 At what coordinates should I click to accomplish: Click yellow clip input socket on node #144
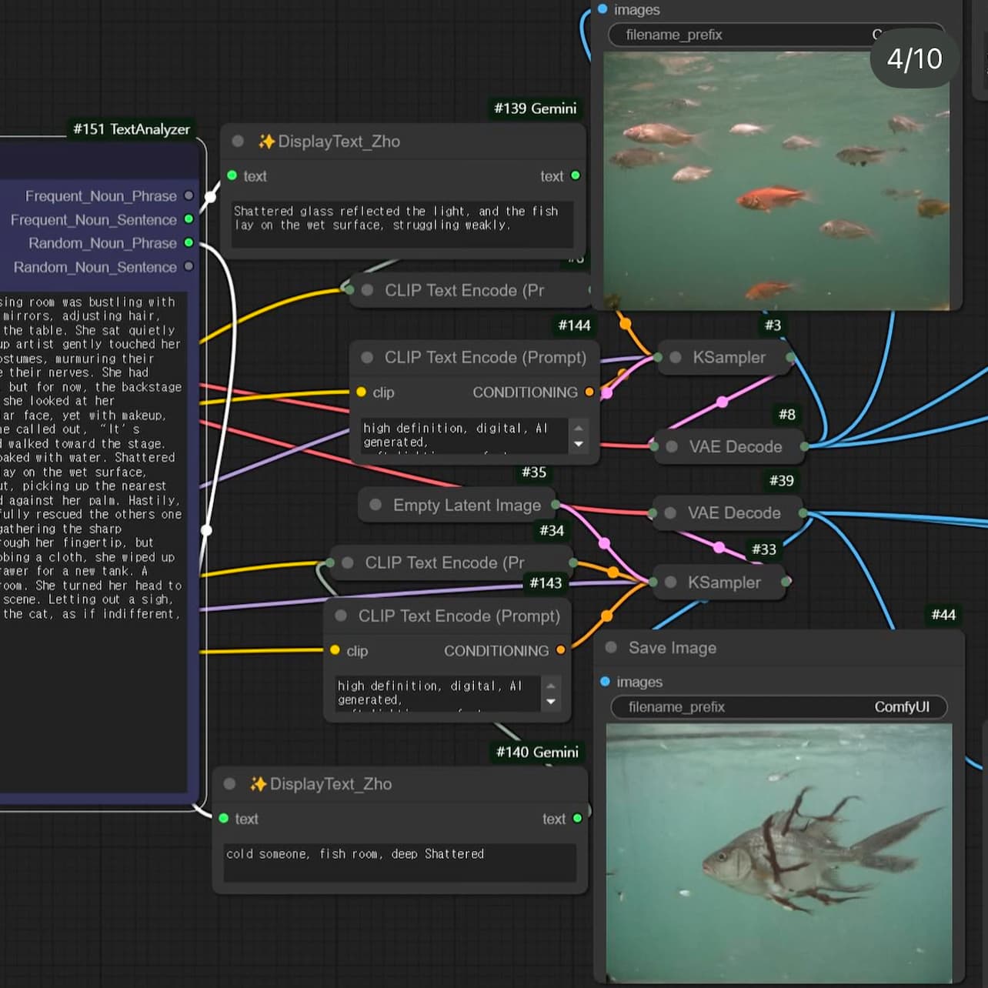[361, 392]
